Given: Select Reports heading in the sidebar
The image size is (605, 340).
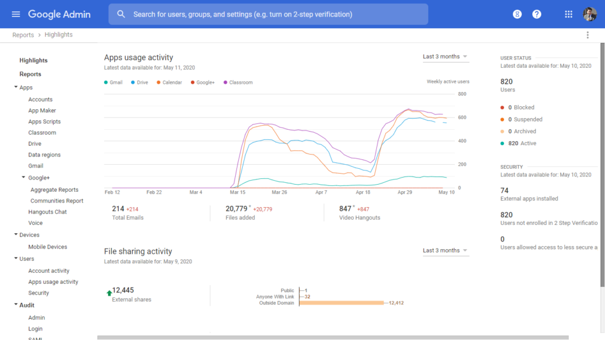Looking at the screenshot, I should (30, 74).
